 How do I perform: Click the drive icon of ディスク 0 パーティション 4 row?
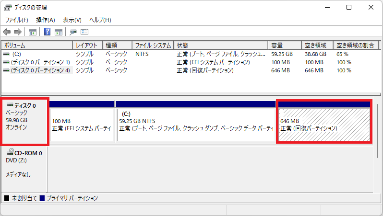(x=6, y=70)
